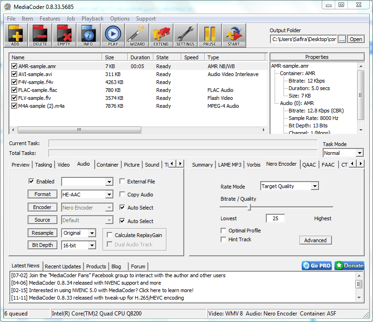Viewport: 373px width, 322px height.
Task: Open the Bit Depth 16-bit dropdown
Action: point(92,245)
